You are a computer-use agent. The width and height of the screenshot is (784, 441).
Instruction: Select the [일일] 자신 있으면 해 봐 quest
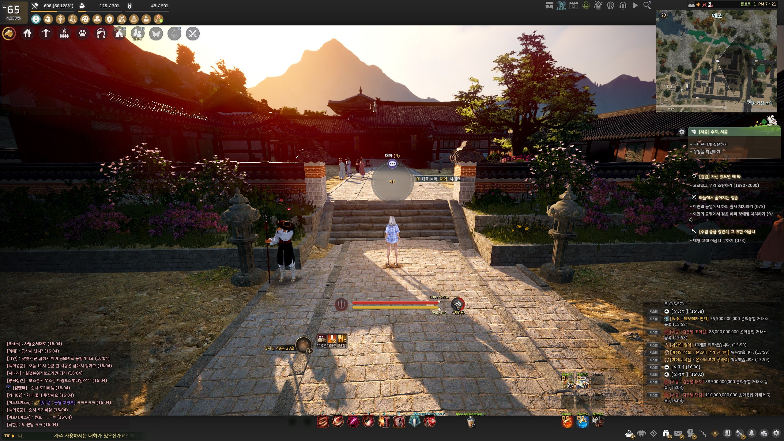point(719,176)
